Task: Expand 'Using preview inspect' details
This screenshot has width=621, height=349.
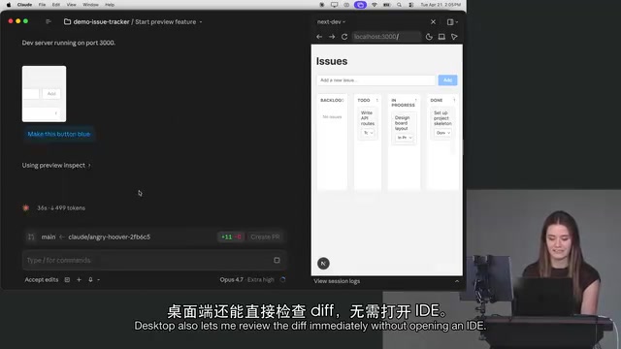Action: click(56, 166)
